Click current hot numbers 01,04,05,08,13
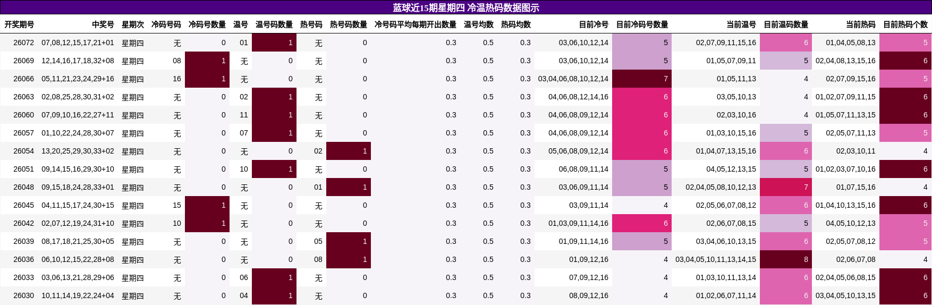The image size is (932, 305). (x=851, y=43)
